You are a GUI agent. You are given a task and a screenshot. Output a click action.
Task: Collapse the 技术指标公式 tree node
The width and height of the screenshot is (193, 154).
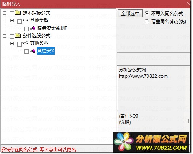point(5,13)
